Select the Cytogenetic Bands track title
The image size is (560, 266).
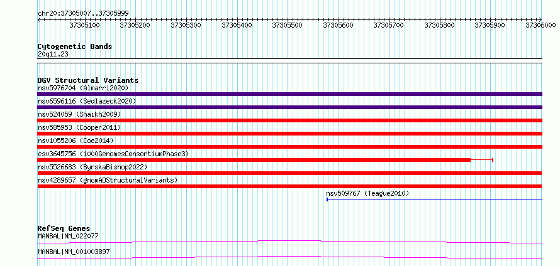pos(75,46)
